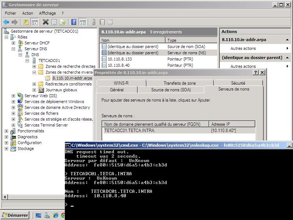
Task: Expand Zones de recherche directes
Action: [x=34, y=66]
